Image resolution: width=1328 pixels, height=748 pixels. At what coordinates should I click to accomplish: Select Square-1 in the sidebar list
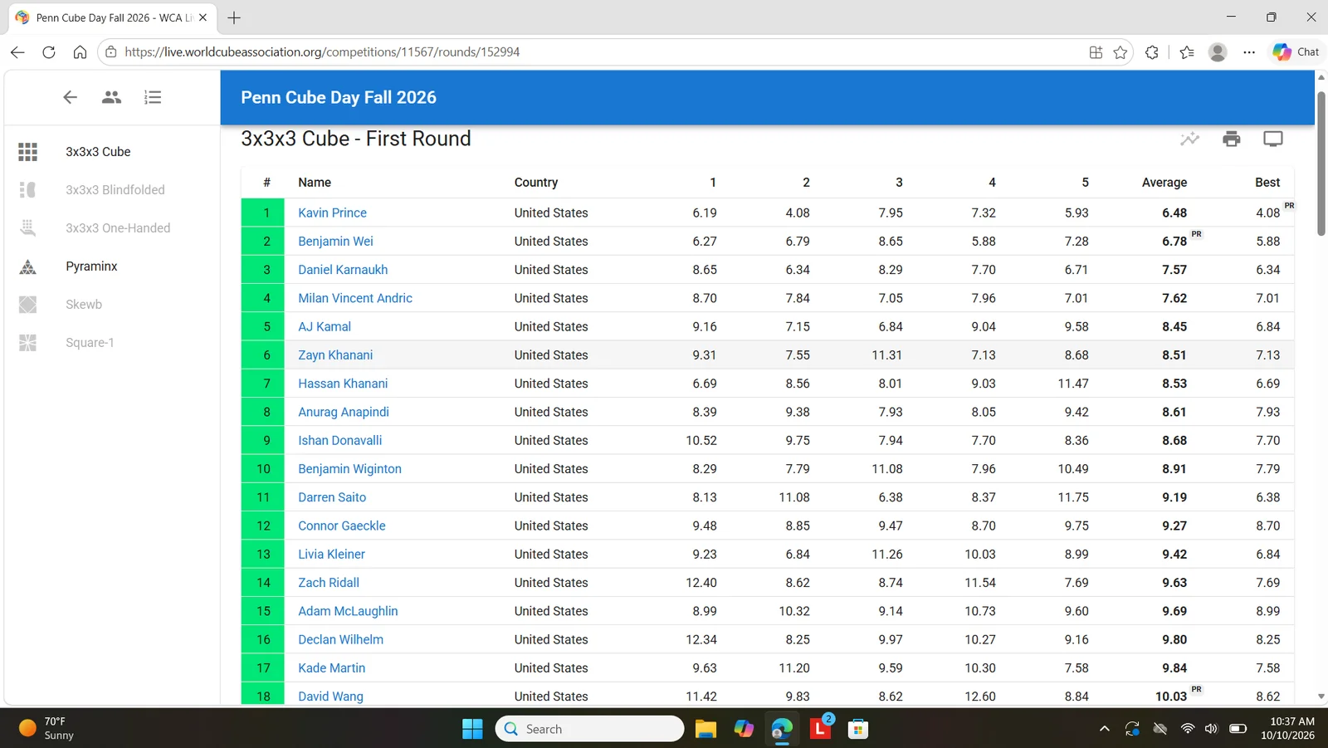[x=90, y=343]
